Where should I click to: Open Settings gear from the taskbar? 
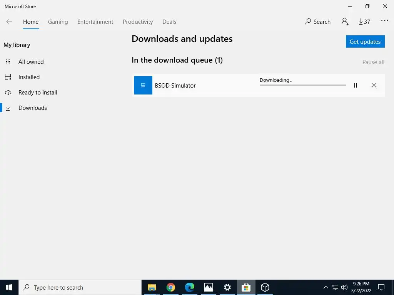click(227, 287)
